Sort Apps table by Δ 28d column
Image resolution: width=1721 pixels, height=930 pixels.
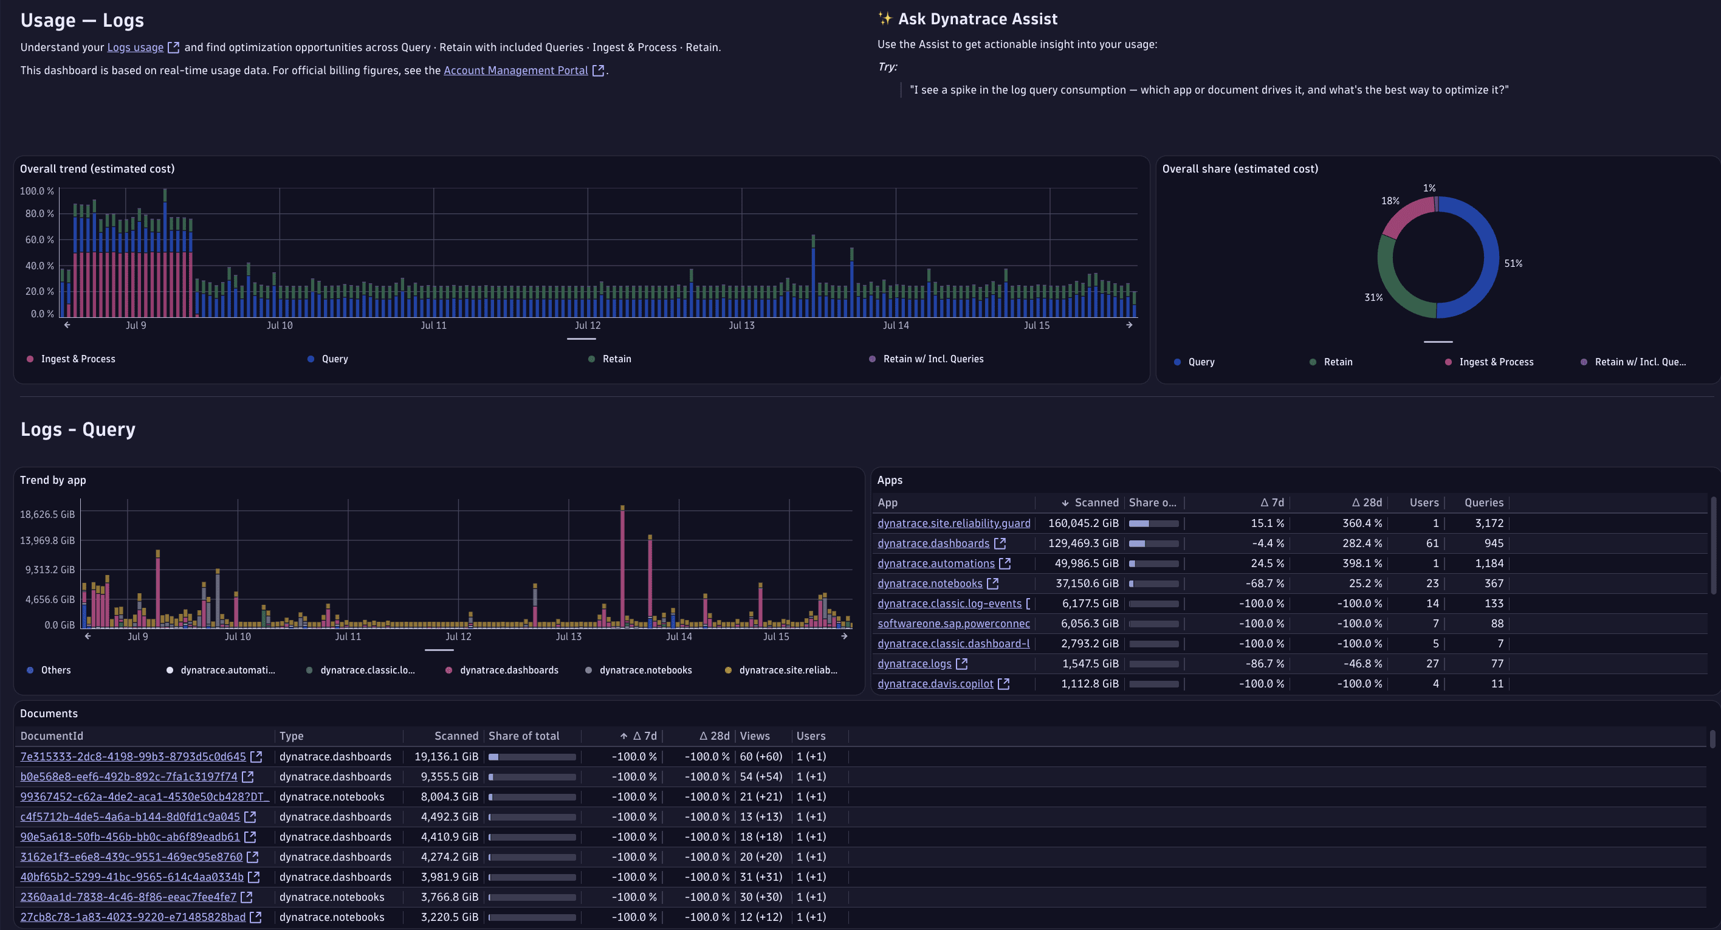1367,503
